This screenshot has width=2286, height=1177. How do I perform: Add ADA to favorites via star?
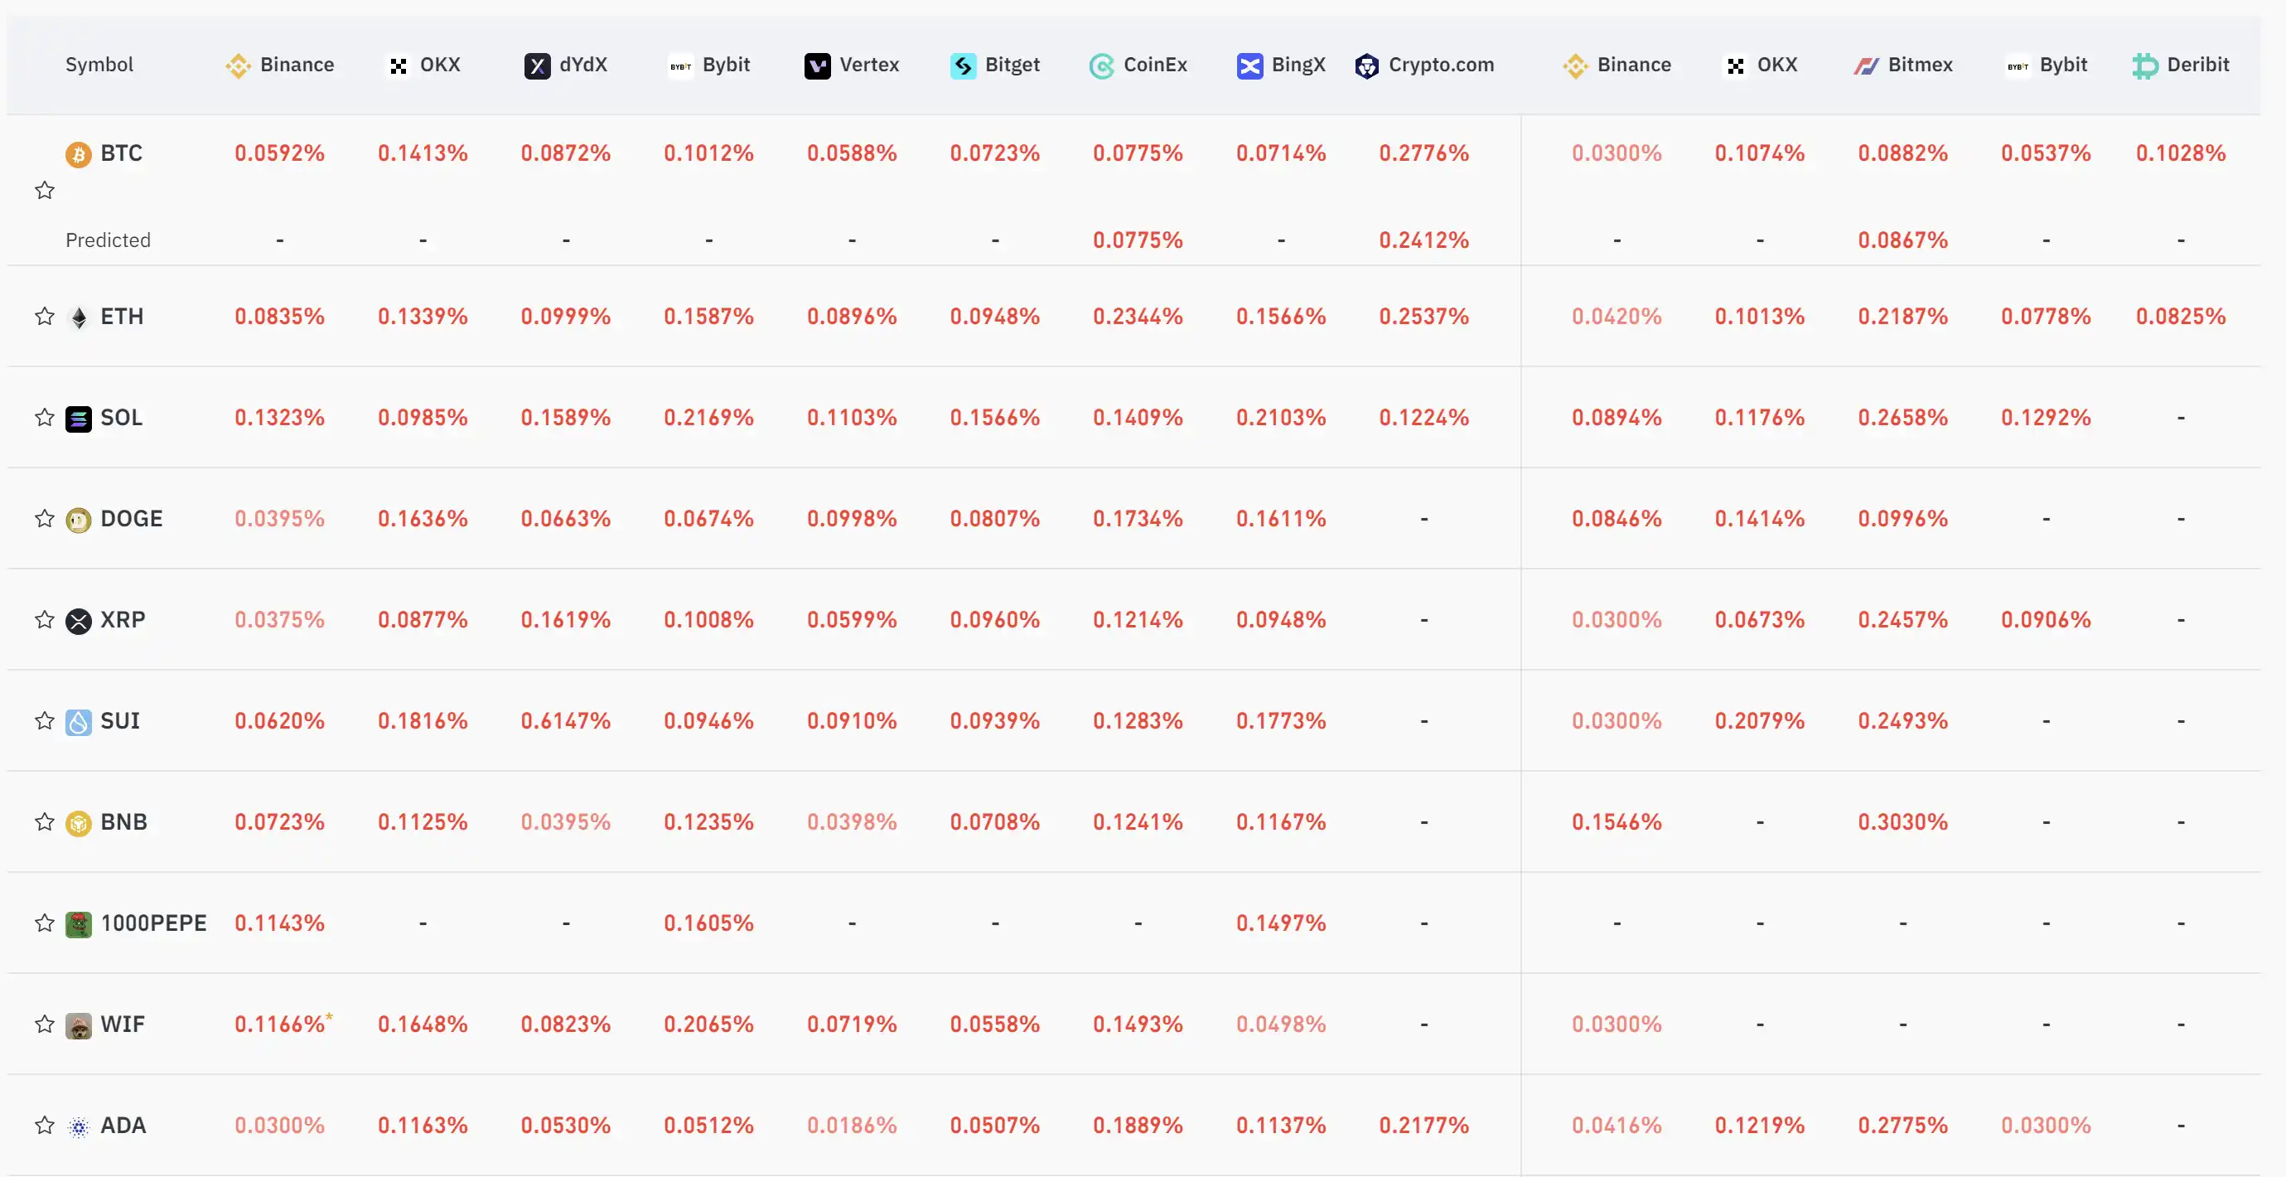pyautogui.click(x=45, y=1126)
